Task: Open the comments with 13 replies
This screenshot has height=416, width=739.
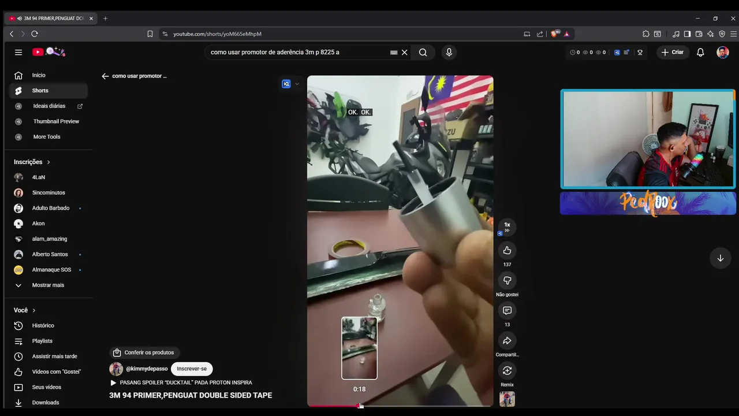Action: click(x=507, y=310)
